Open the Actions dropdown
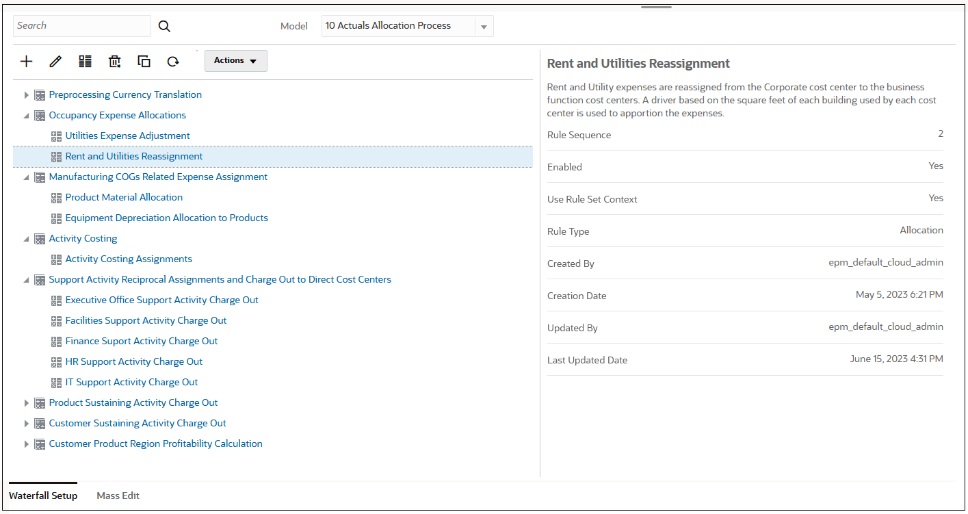 [235, 61]
